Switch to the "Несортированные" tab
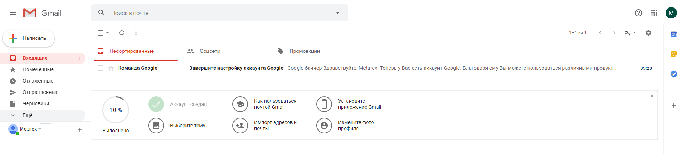 tap(136, 51)
